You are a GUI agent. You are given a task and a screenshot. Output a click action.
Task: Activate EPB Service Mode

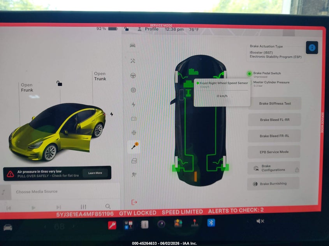click(x=274, y=152)
